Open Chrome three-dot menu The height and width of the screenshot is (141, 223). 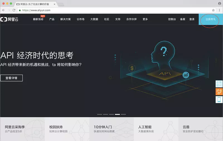click(x=219, y=10)
